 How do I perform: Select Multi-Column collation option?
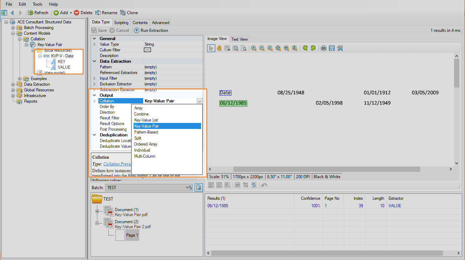tap(145, 156)
